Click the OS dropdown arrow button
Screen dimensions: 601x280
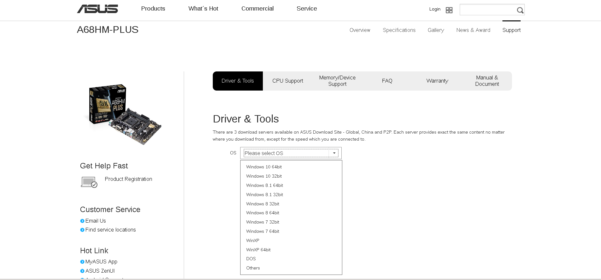point(334,153)
